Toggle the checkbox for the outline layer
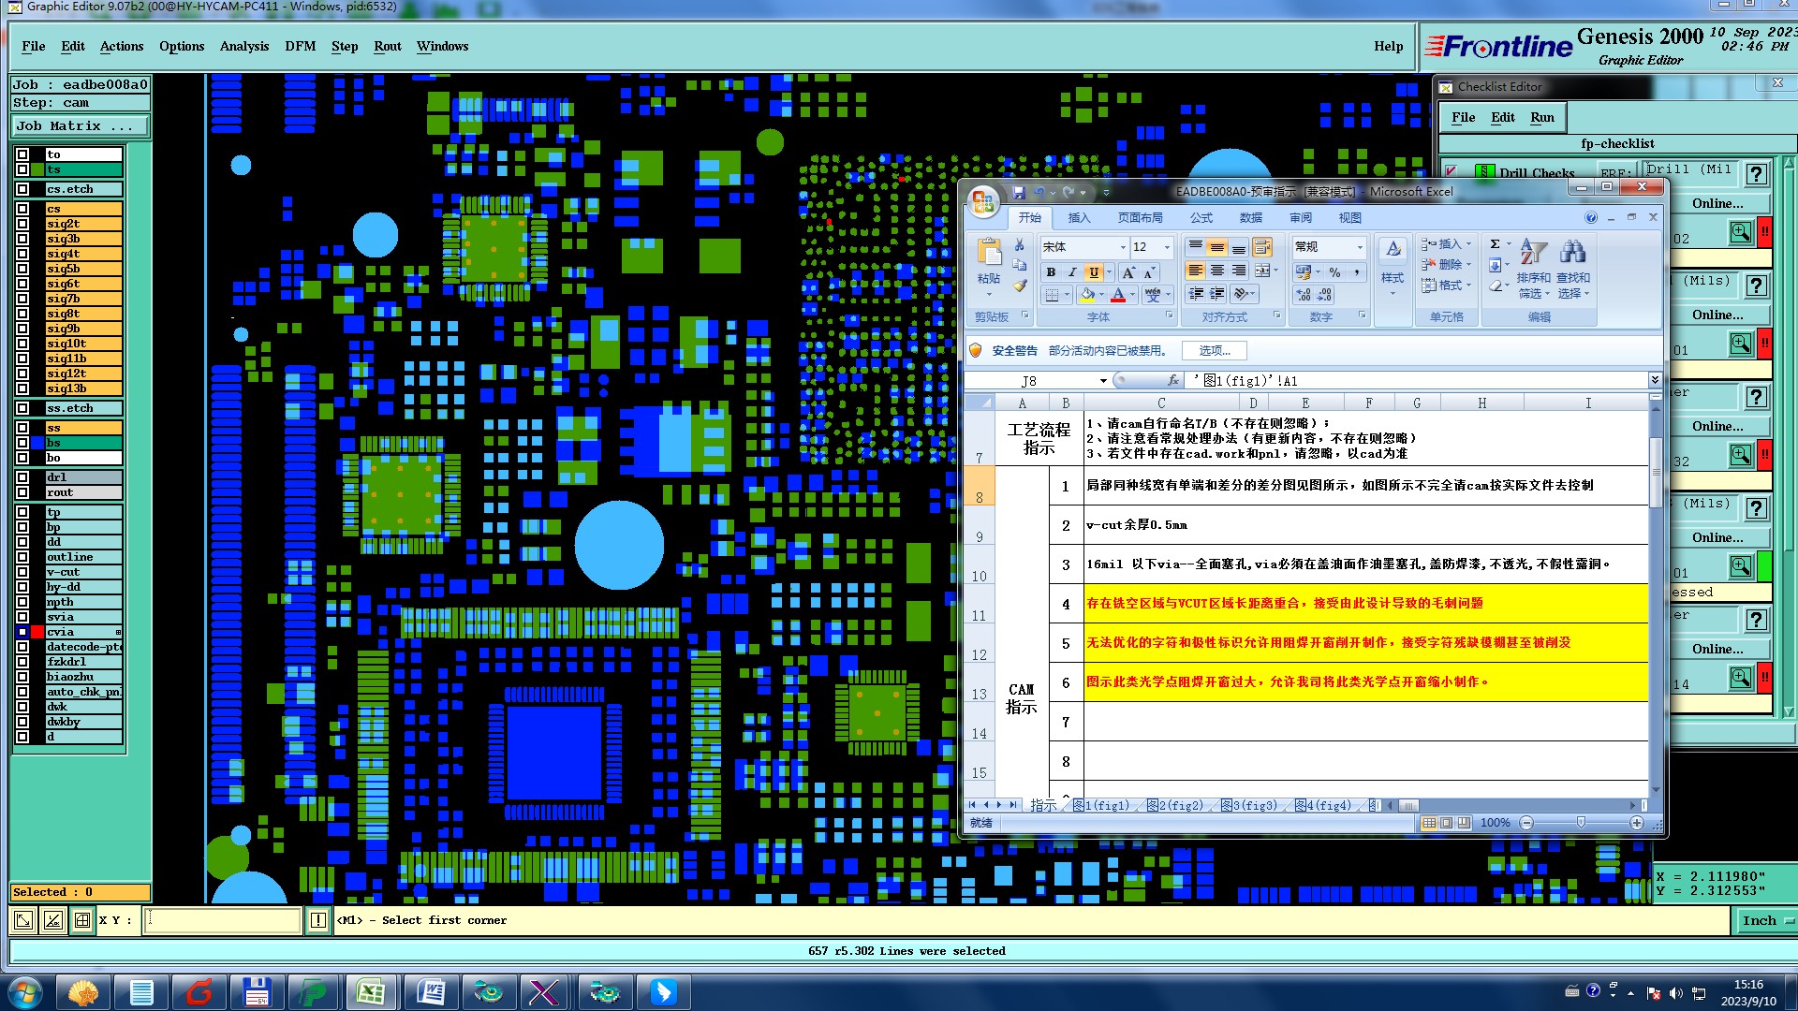1798x1011 pixels. pos(22,557)
